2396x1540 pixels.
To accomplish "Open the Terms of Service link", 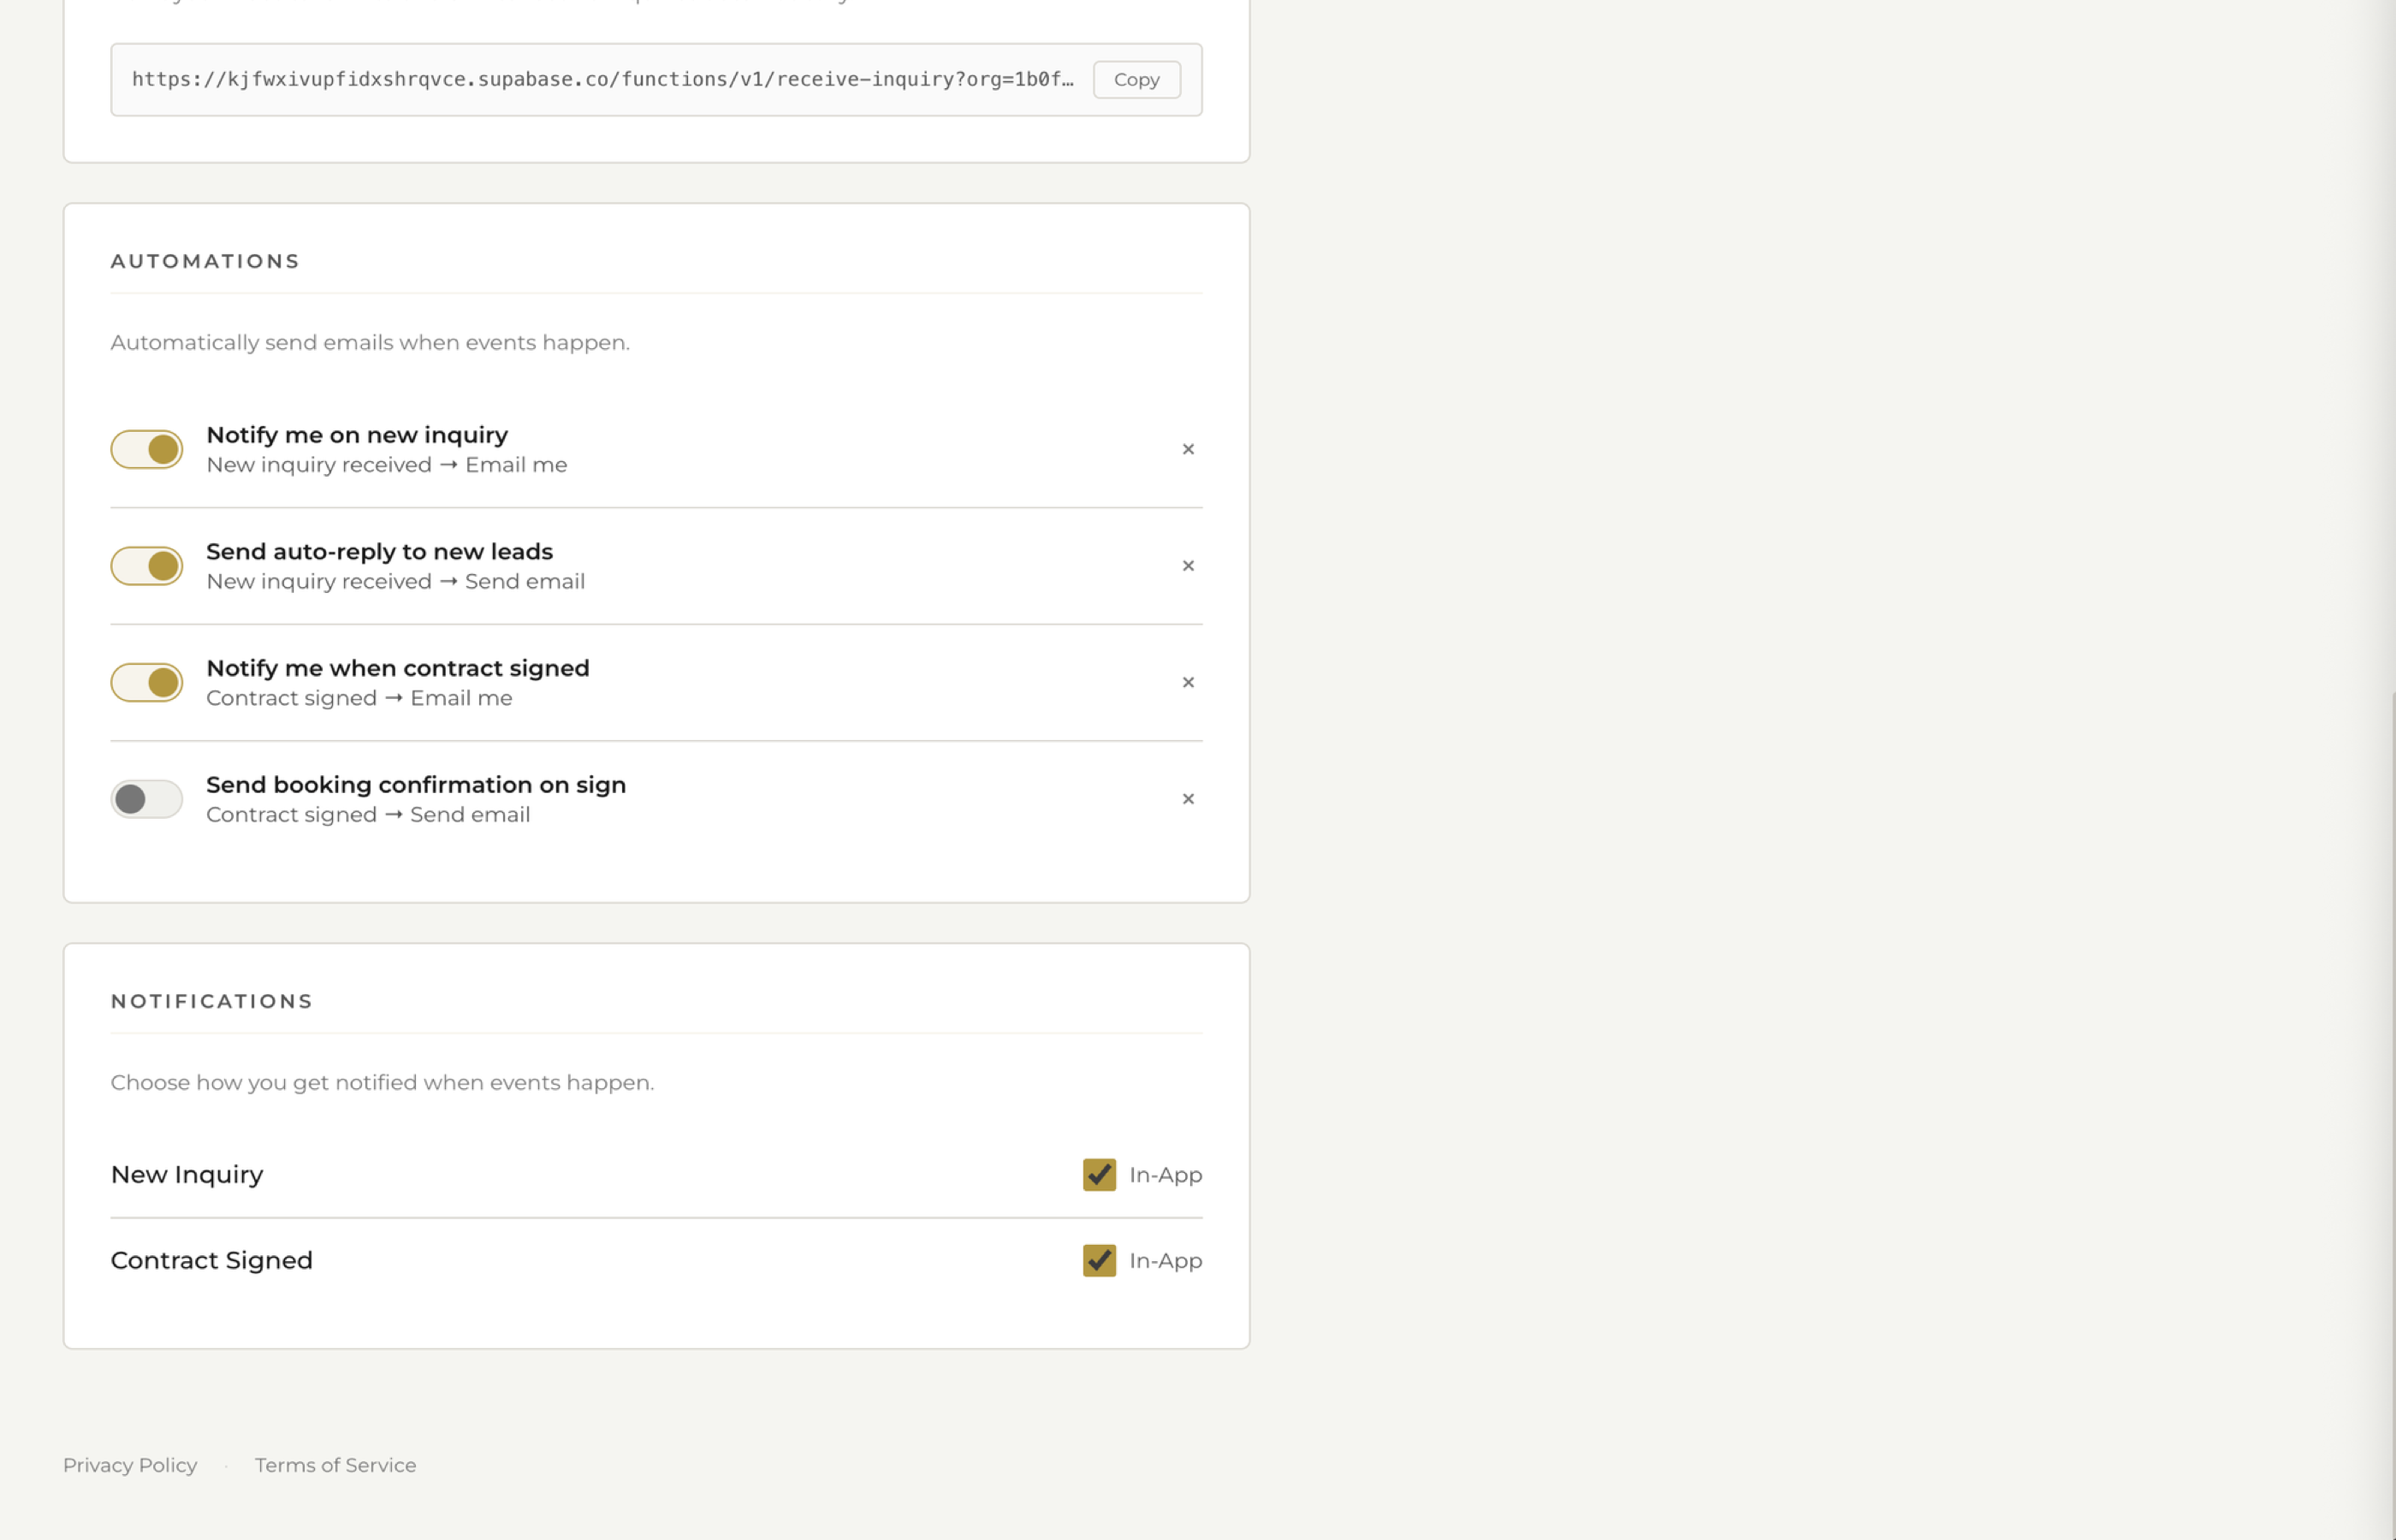I will (x=335, y=1464).
